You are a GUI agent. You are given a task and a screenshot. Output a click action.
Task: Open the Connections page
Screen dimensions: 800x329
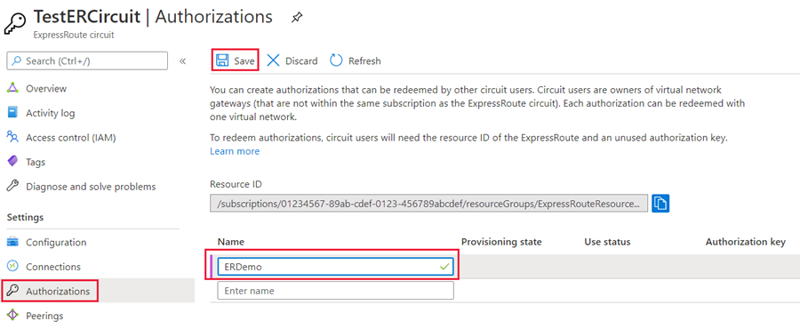[53, 267]
